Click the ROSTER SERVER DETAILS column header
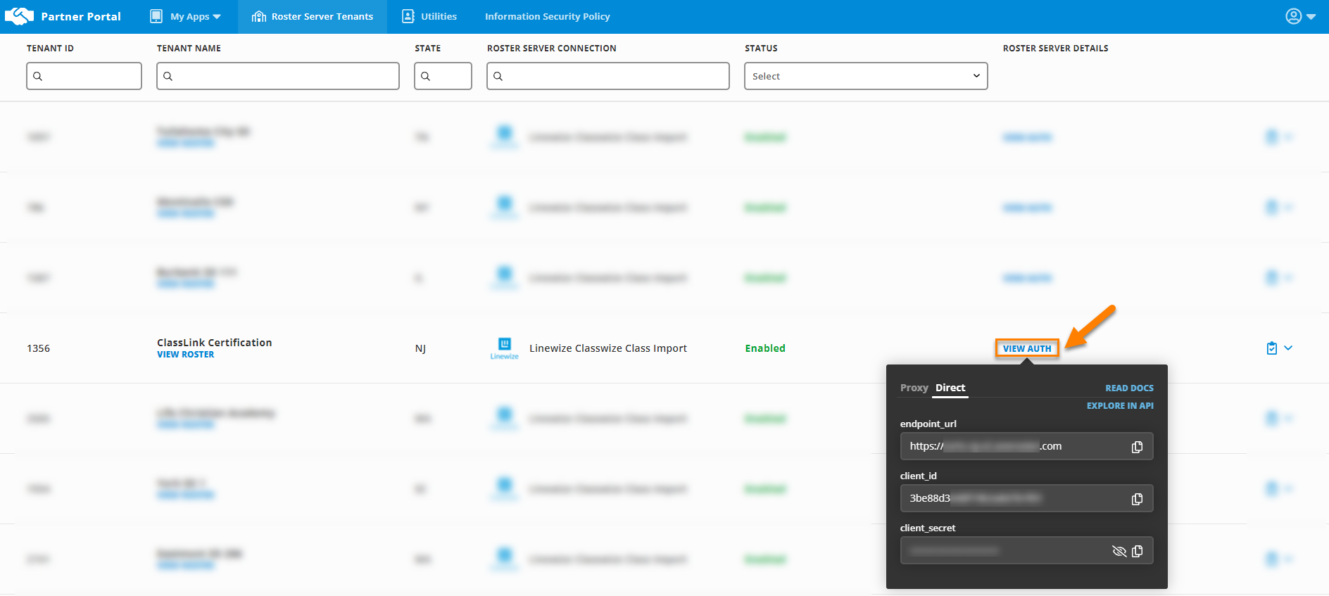 (x=1055, y=49)
